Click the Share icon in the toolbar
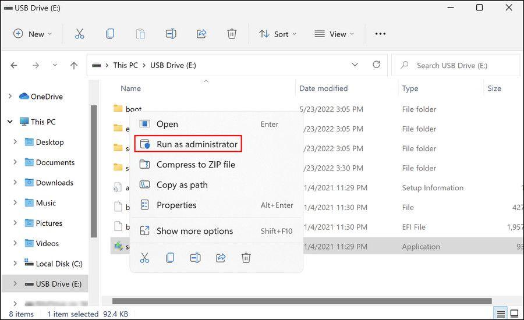 click(x=201, y=34)
